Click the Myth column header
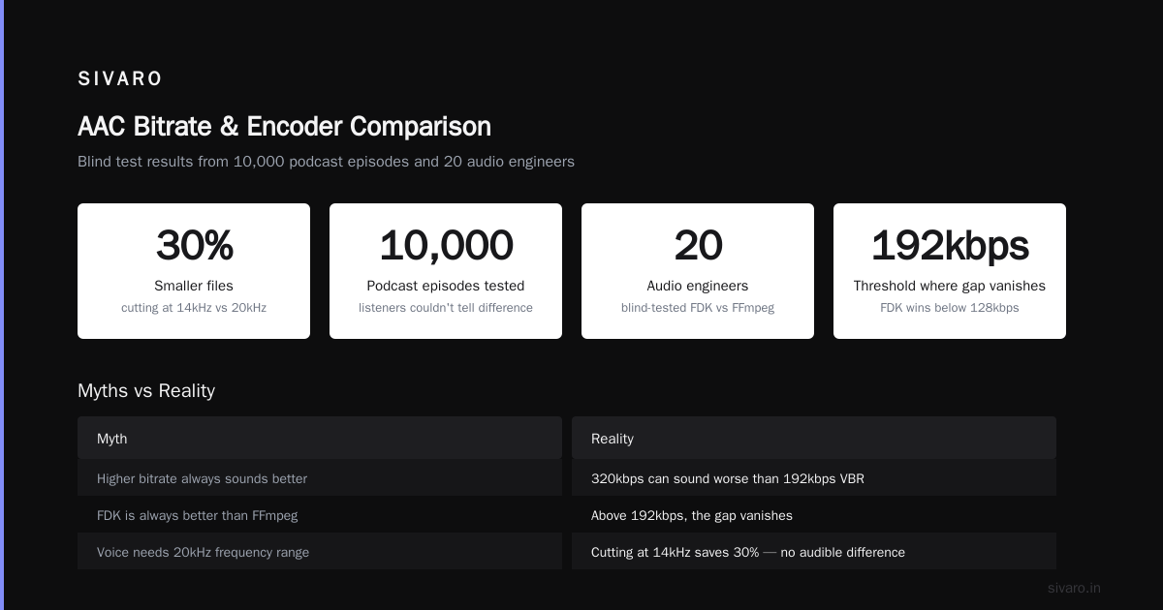 320,439
